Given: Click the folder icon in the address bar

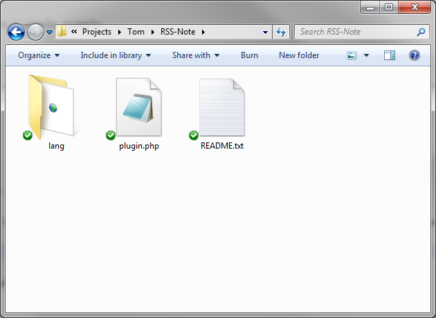Looking at the screenshot, I should click(x=62, y=32).
